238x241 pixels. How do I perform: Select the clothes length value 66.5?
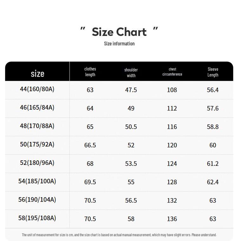90,145
